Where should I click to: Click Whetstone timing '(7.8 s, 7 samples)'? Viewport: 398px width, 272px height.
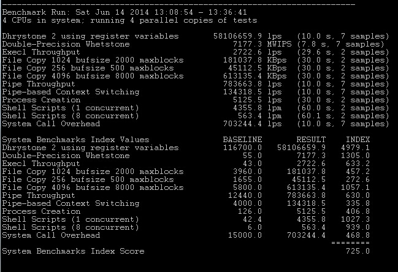click(x=340, y=44)
